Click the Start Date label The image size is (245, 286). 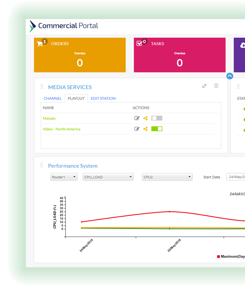tap(211, 177)
